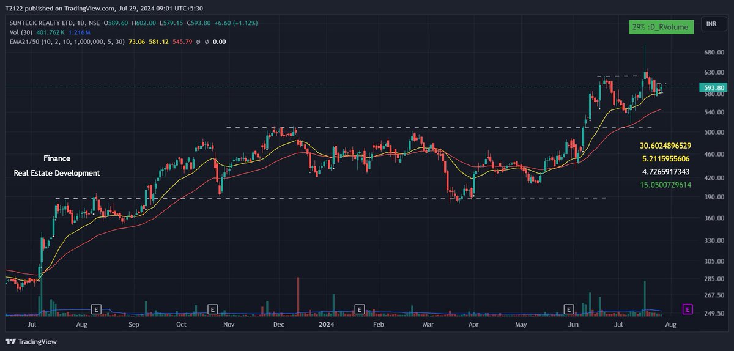Image resolution: width=734 pixels, height=351 pixels.
Task: Click the 390.00 price axis label
Action: [714, 198]
